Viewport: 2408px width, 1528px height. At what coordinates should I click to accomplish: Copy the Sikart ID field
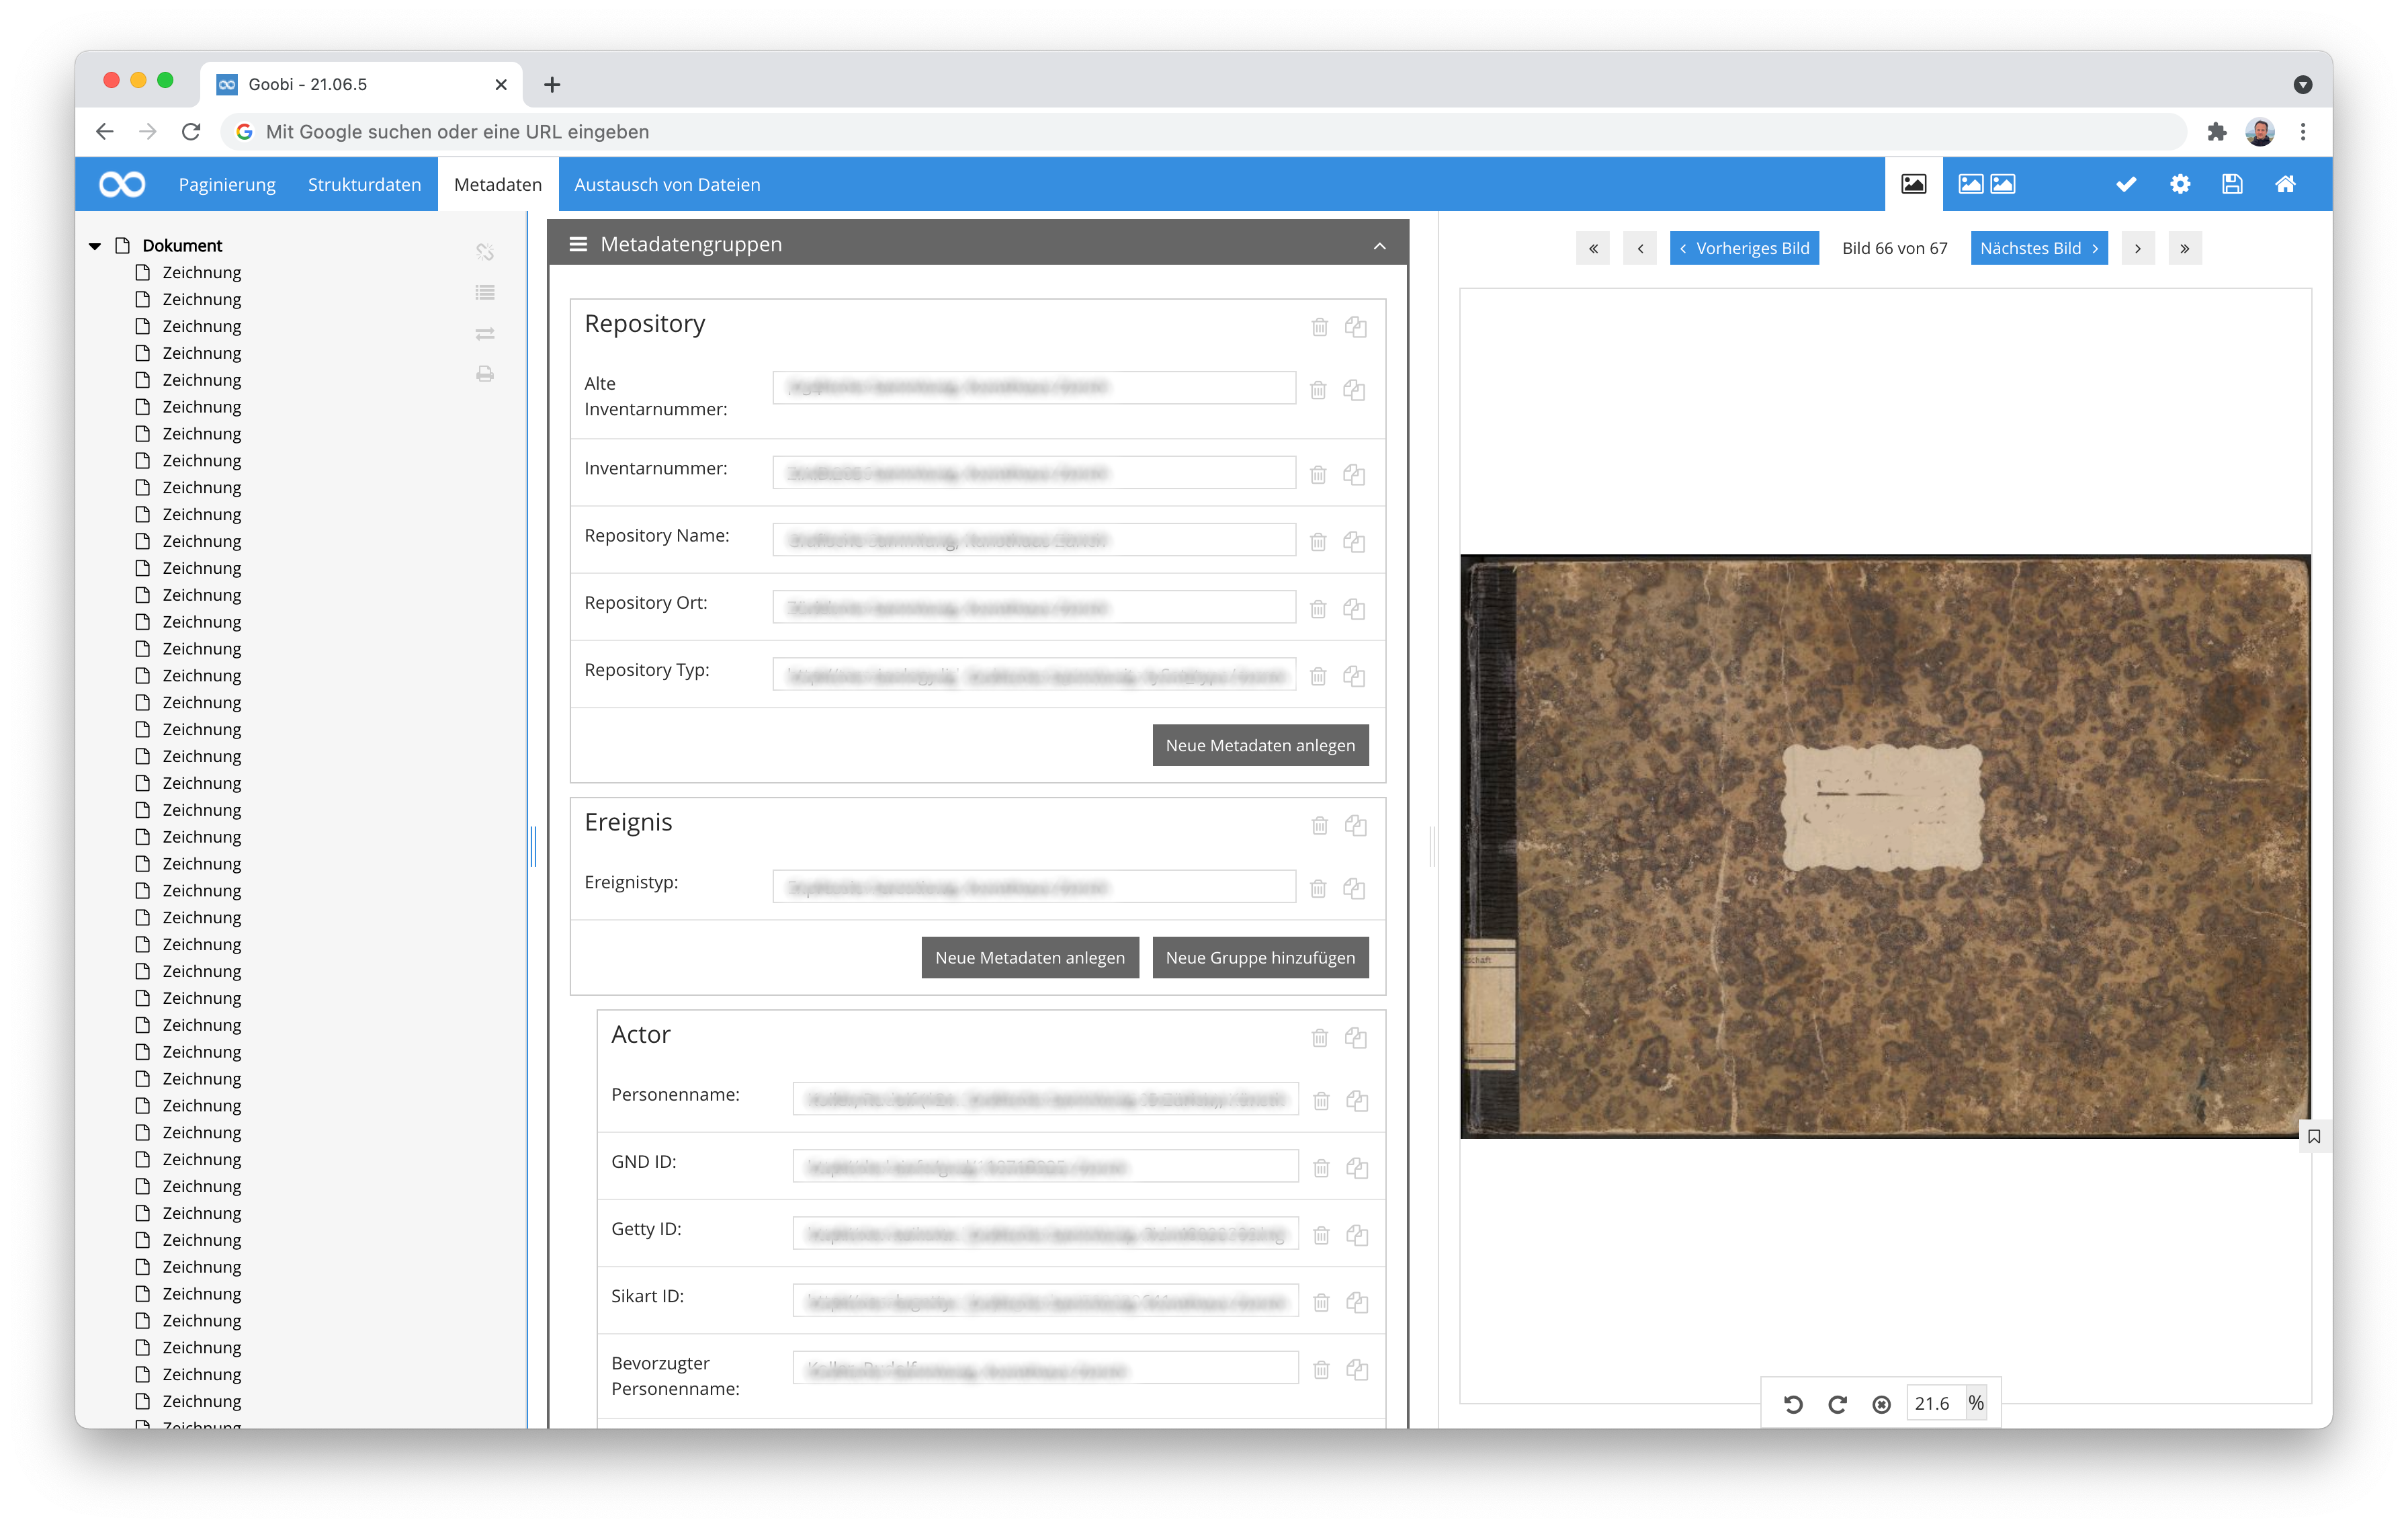[x=1357, y=1302]
